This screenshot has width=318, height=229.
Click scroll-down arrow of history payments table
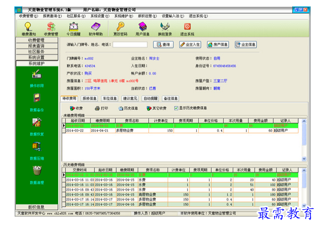[304, 205]
